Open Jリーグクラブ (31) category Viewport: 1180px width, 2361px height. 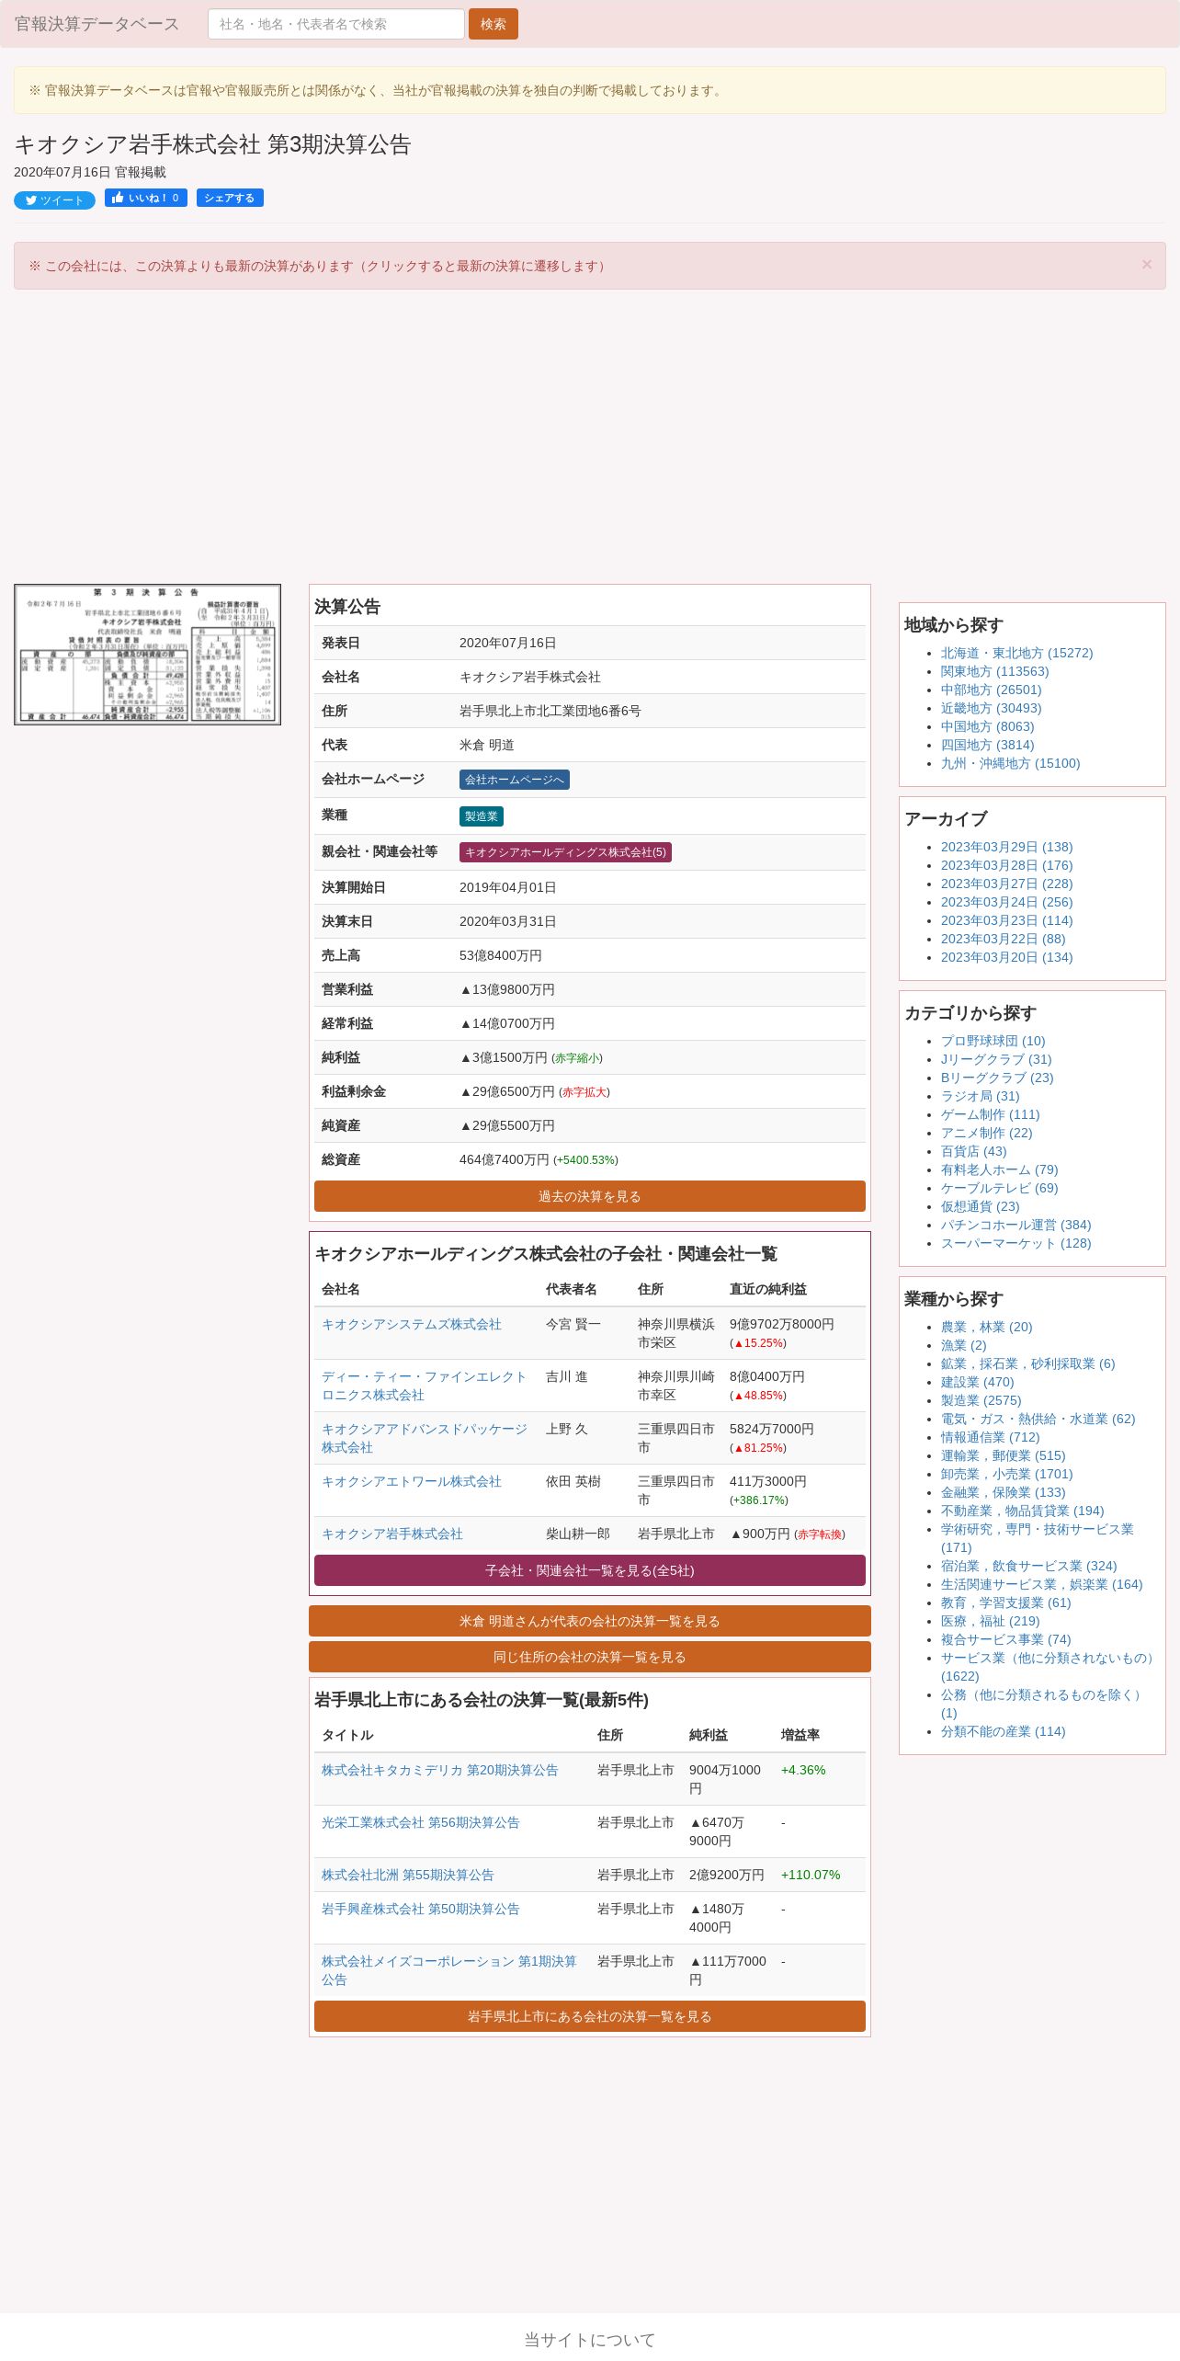(996, 1059)
